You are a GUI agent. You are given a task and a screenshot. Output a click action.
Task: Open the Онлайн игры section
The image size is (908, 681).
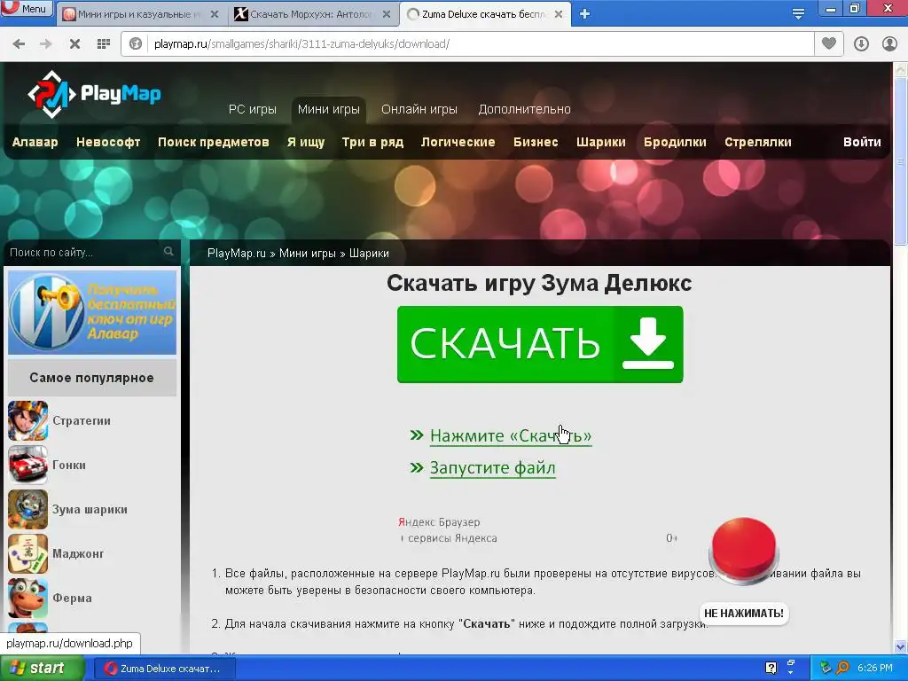[x=419, y=109]
